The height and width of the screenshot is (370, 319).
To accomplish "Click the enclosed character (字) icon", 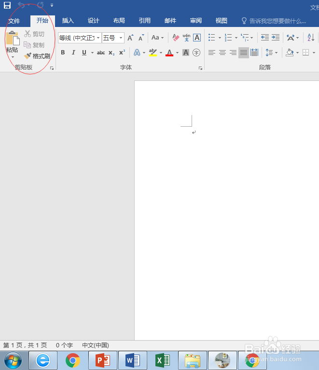I will 196,53.
